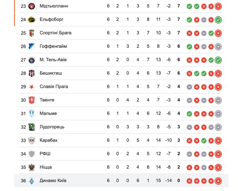Open the Твенте team link
The image size is (238, 191).
(47, 100)
